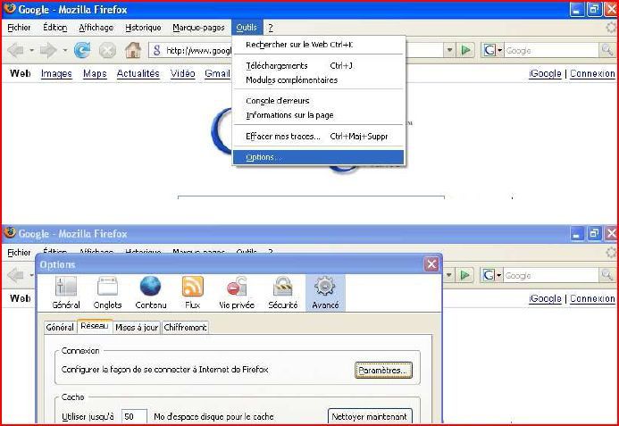Follow the Maps link in upper window

[95, 73]
